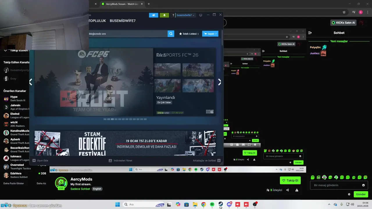Image resolution: width=372 pixels, height=209 pixels.
Task: Focus the Mağazada ara search field
Action: click(x=128, y=34)
